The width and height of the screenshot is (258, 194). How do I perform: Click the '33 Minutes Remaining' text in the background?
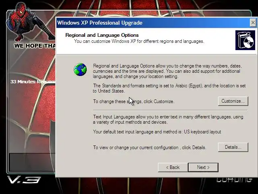point(33,82)
